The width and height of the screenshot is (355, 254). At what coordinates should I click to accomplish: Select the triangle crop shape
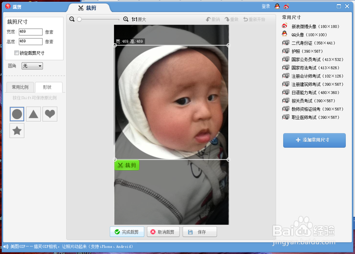[33, 114]
